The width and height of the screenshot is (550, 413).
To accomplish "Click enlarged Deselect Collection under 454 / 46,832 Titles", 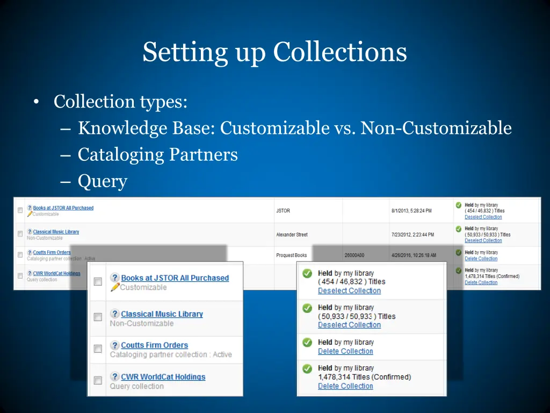I will tap(349, 291).
